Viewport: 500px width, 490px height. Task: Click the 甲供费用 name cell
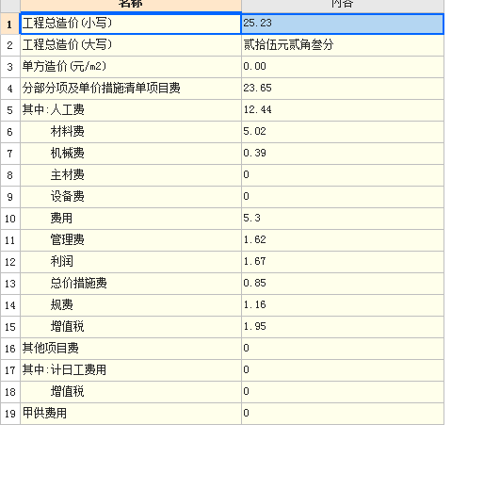[131, 414]
